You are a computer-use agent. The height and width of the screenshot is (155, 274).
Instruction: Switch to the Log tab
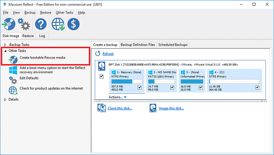pos(42,36)
